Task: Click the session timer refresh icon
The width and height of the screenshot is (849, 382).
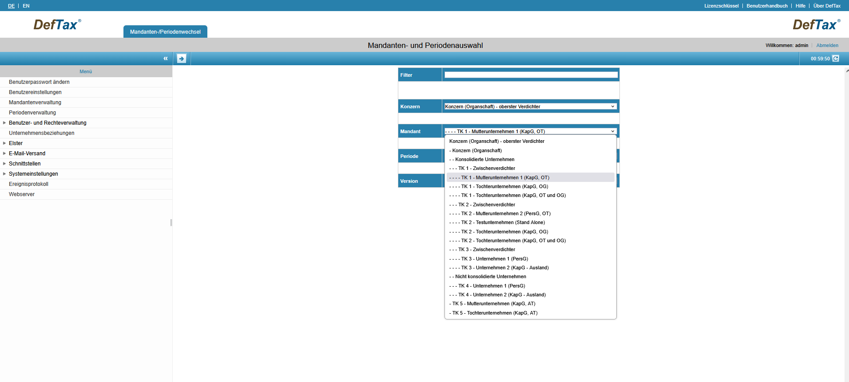Action: coord(835,59)
